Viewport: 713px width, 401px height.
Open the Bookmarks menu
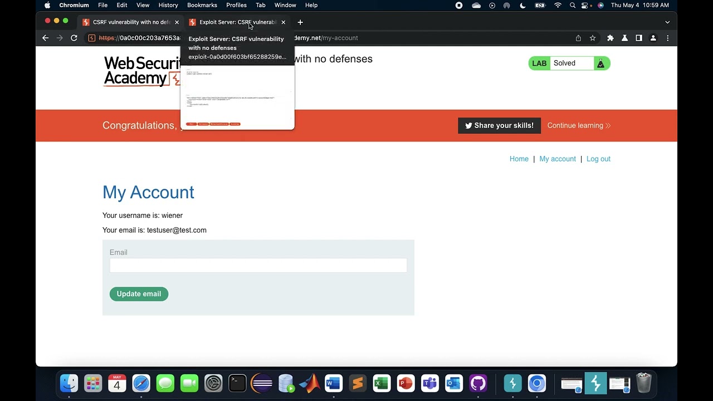(x=202, y=5)
